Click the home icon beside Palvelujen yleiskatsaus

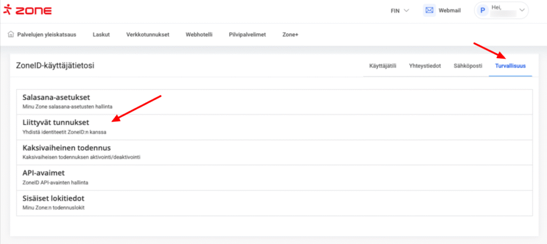click(11, 35)
